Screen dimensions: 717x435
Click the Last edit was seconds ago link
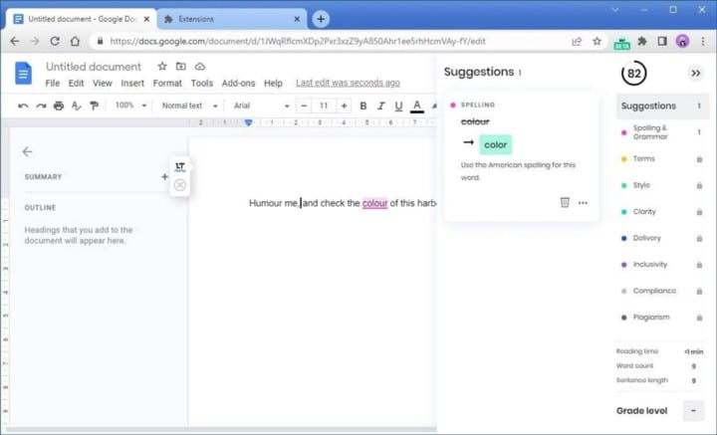tap(348, 83)
